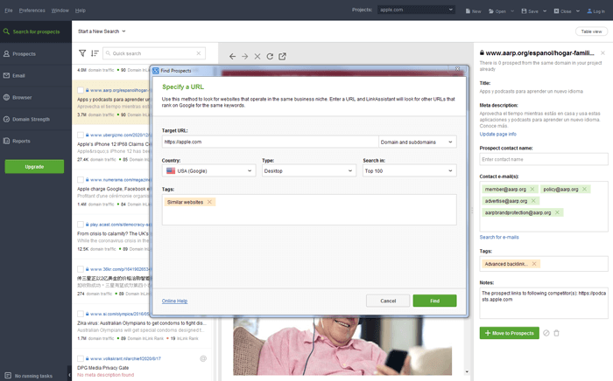Screen dimensions: 613x381
Task: Remove advertise@aarp.org email
Action: pyautogui.click(x=533, y=201)
